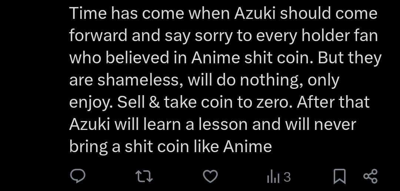This screenshot has height=191, width=400.
Task: Click the phrase "Sell & take coin to zero"
Action: [x=204, y=102]
